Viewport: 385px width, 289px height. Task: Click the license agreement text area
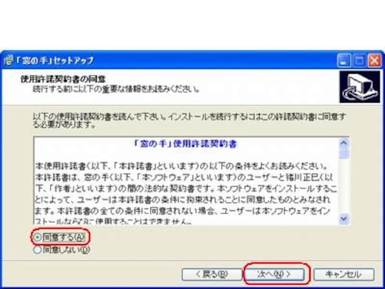coord(187,181)
